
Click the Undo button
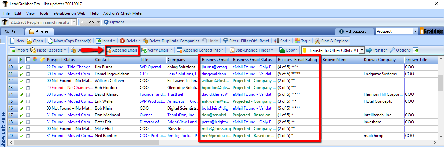(210, 41)
